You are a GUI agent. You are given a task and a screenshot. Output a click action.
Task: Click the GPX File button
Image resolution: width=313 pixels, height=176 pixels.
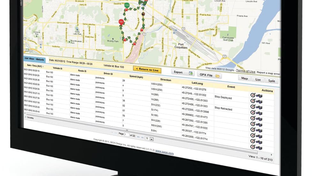[210, 75]
